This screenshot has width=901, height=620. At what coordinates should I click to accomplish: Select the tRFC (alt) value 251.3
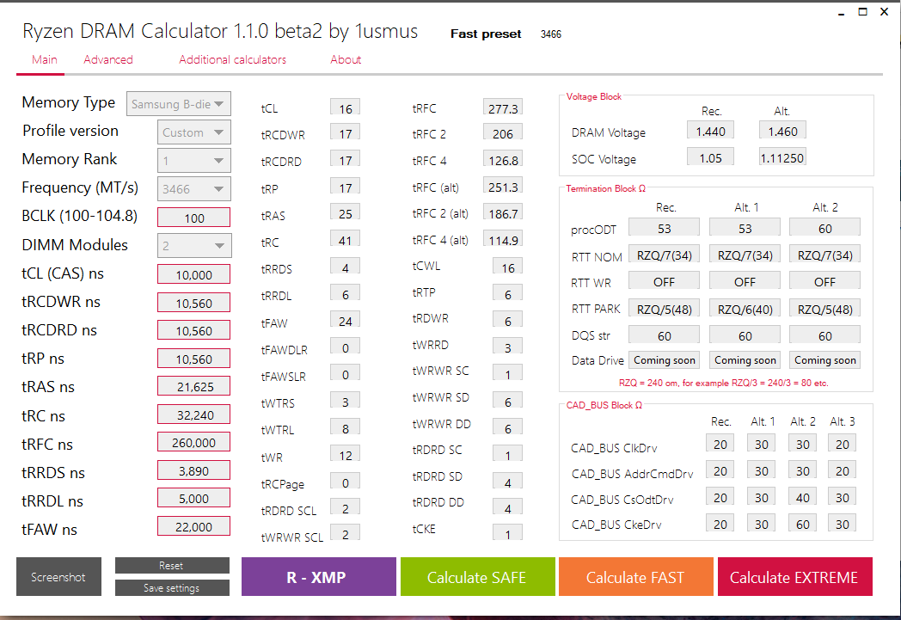(x=503, y=187)
